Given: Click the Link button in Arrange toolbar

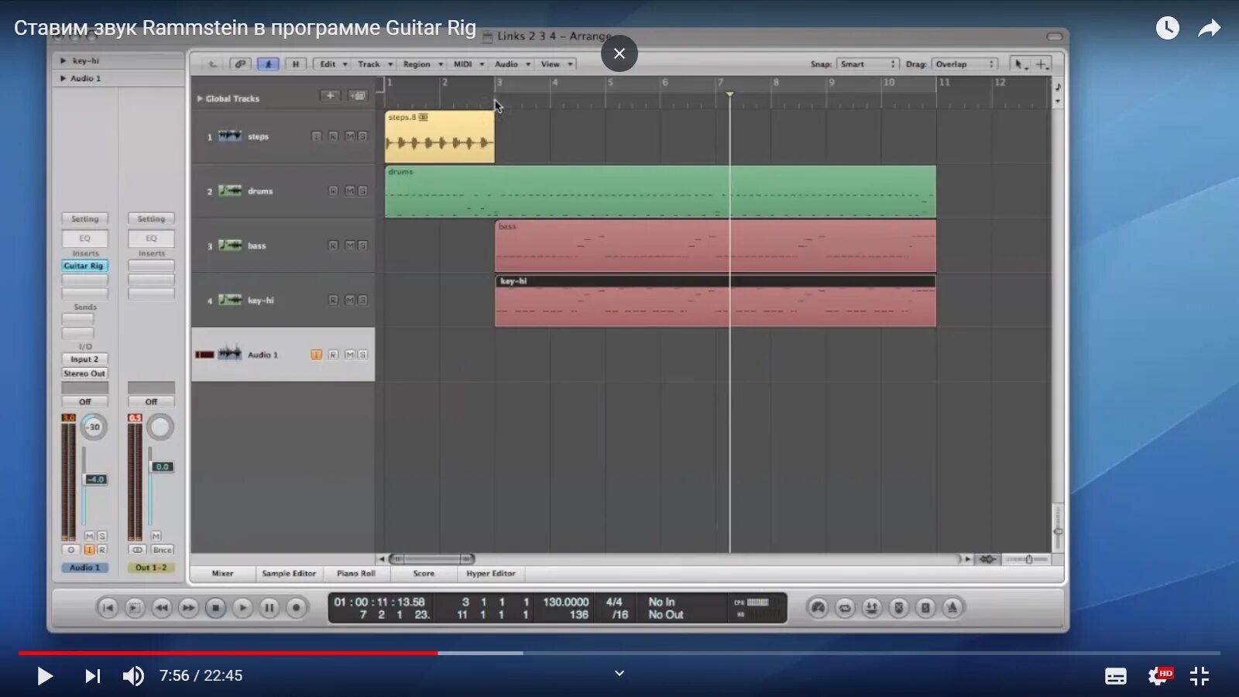Looking at the screenshot, I should coord(240,64).
